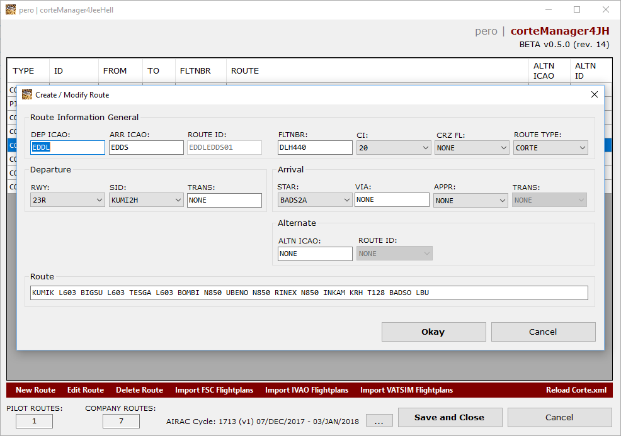Select Import VATSIM Flightplans

[407, 390]
